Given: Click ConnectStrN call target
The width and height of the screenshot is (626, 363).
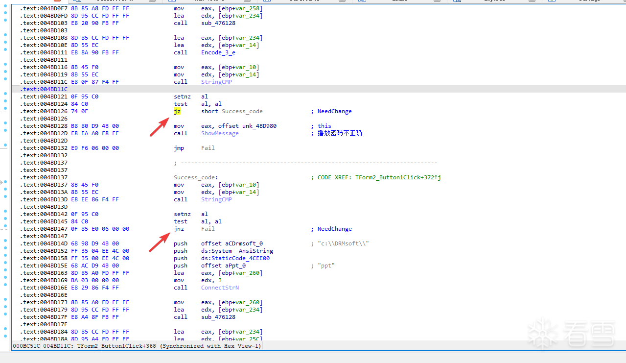Looking at the screenshot, I should pyautogui.click(x=220, y=288).
